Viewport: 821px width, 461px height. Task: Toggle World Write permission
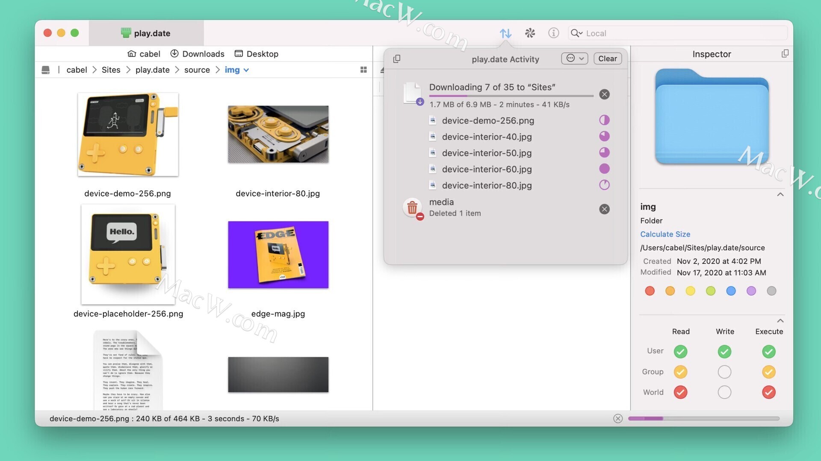tap(724, 392)
